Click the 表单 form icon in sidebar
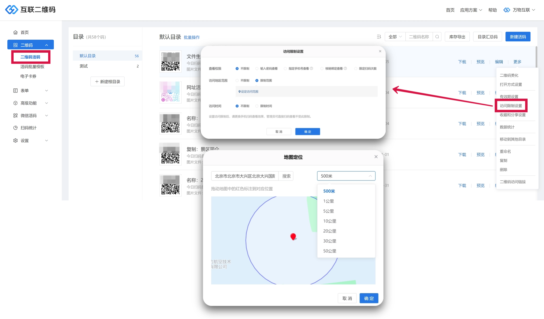The image size is (544, 319). tap(16, 91)
